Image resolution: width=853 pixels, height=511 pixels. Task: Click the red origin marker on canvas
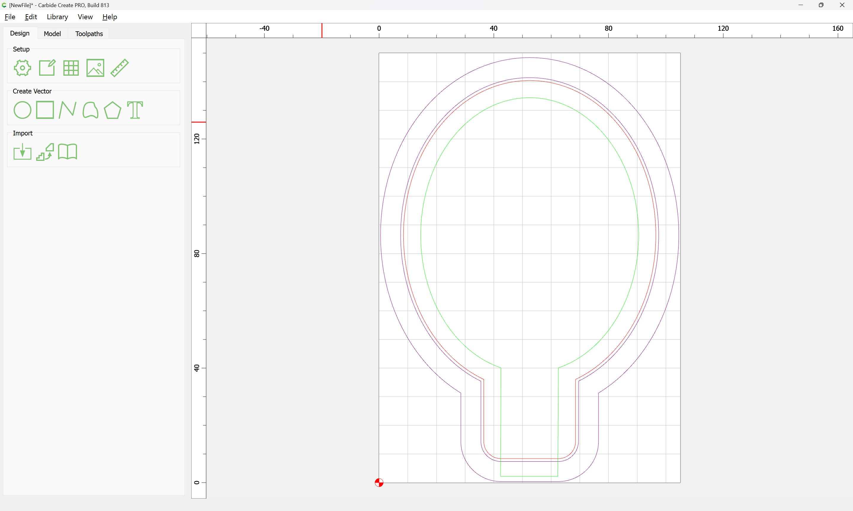(x=379, y=482)
